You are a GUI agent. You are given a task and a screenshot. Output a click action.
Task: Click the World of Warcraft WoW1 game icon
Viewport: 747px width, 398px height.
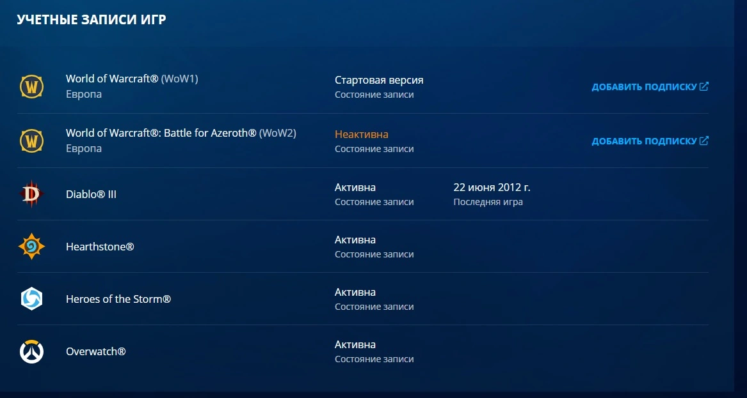(x=31, y=87)
